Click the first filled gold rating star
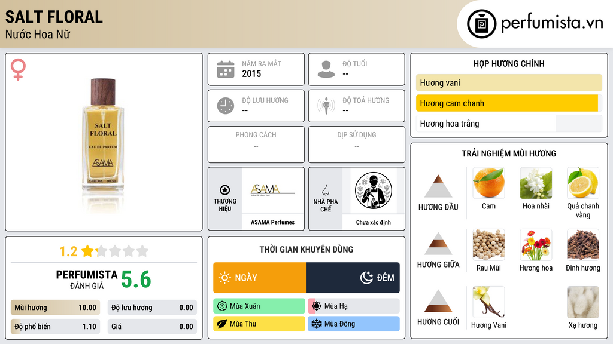This screenshot has width=613, height=344. click(x=87, y=251)
